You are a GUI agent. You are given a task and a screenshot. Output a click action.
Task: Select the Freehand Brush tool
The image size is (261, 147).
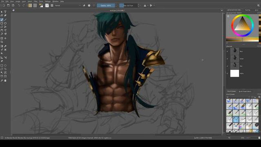click(x=2, y=20)
